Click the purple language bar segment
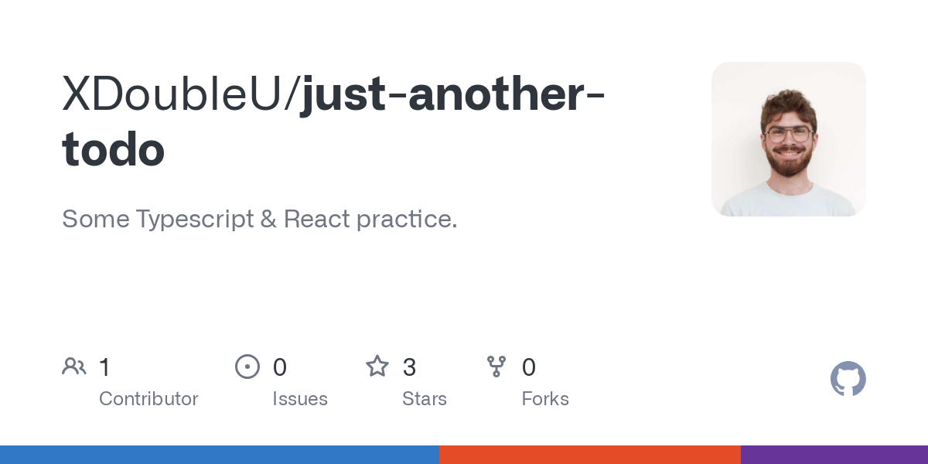This screenshot has height=464, width=928. pyautogui.click(x=834, y=455)
